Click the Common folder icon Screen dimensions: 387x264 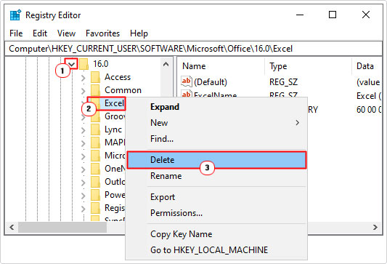click(x=96, y=90)
